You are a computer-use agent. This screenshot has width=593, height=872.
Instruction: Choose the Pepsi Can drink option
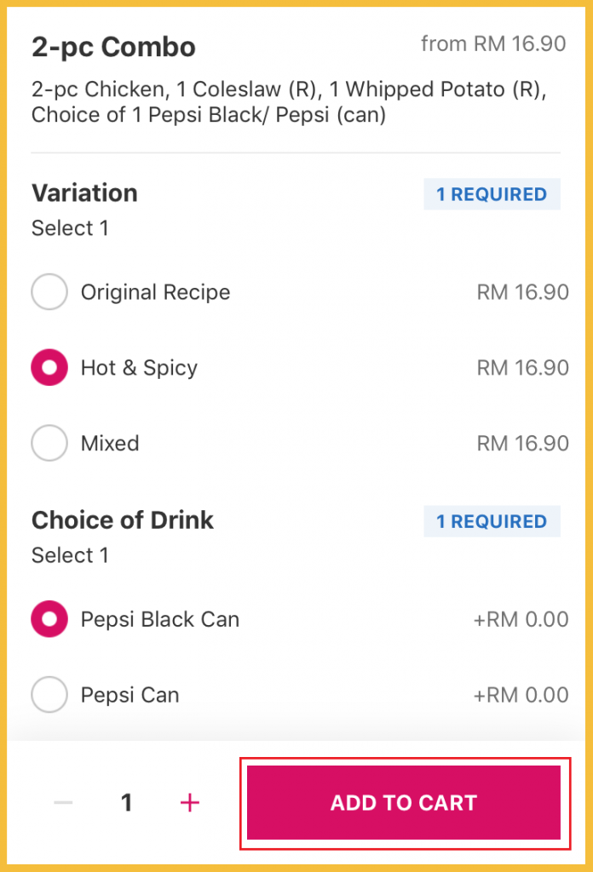tap(49, 695)
